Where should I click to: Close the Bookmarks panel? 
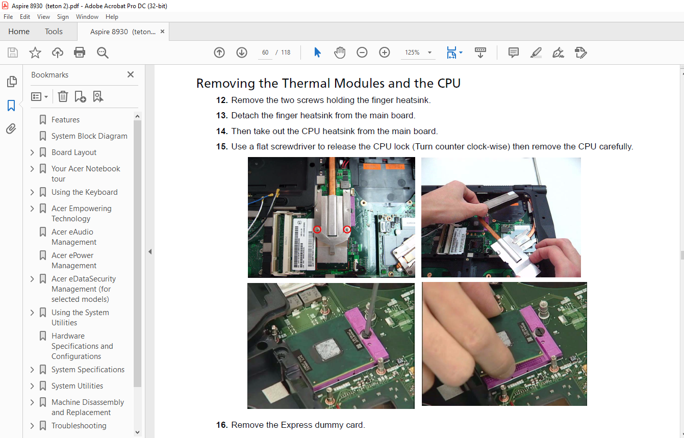(131, 74)
